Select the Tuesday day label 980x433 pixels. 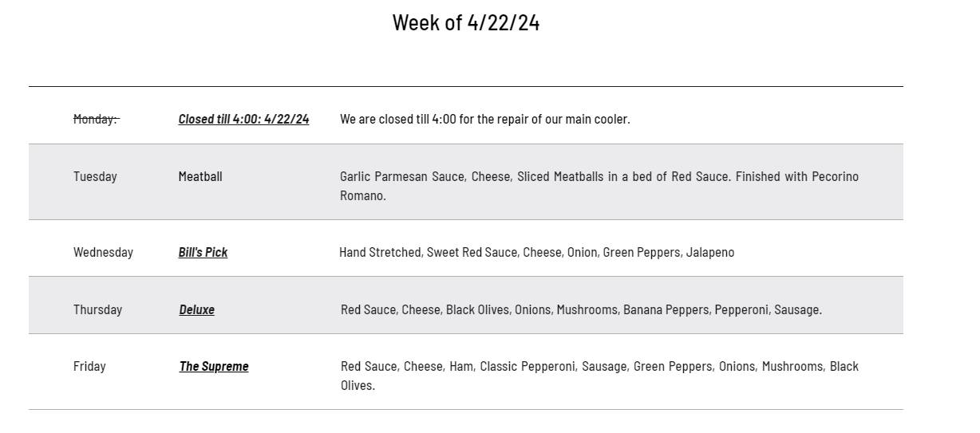(x=95, y=176)
